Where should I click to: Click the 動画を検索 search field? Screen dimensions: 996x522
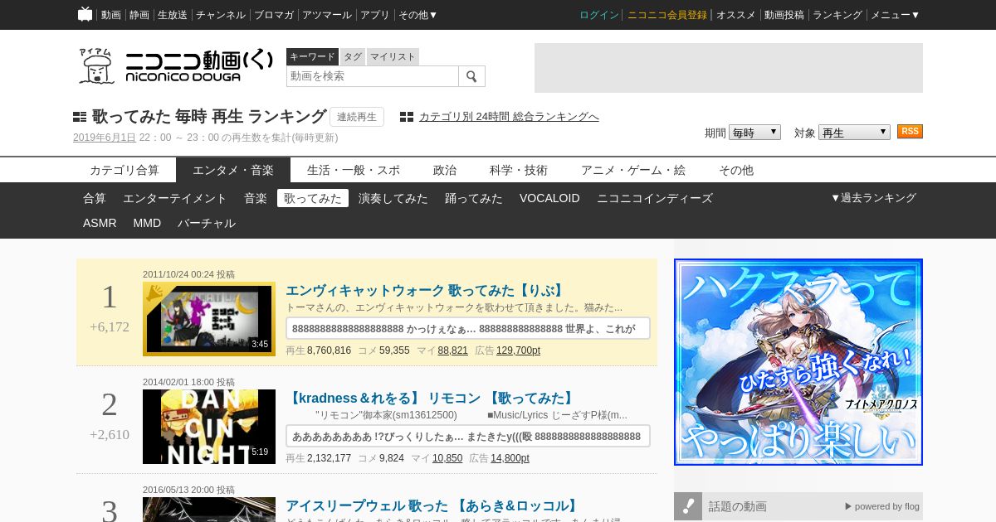pos(373,76)
